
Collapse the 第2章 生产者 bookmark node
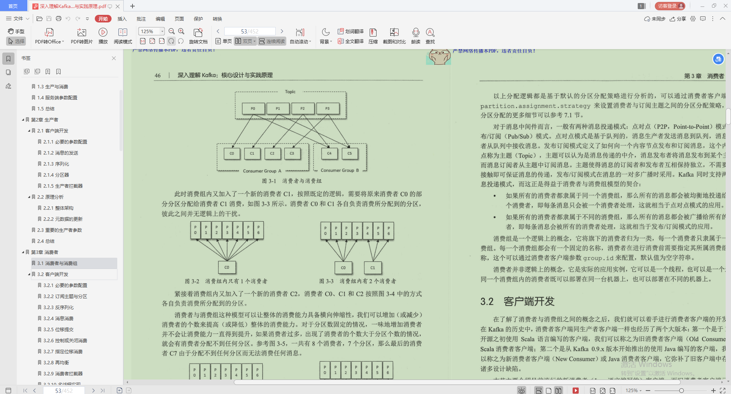(x=23, y=119)
